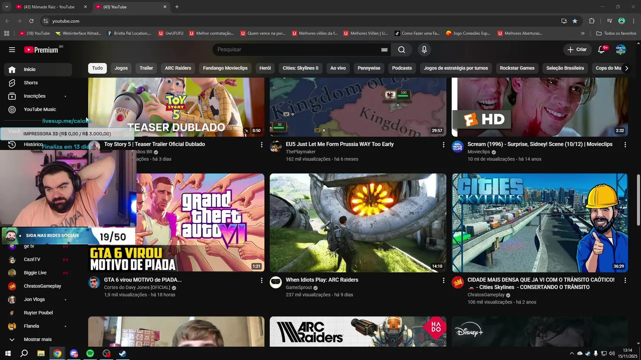
Task: Select the Seleção Brasileira chip
Action: (x=565, y=68)
